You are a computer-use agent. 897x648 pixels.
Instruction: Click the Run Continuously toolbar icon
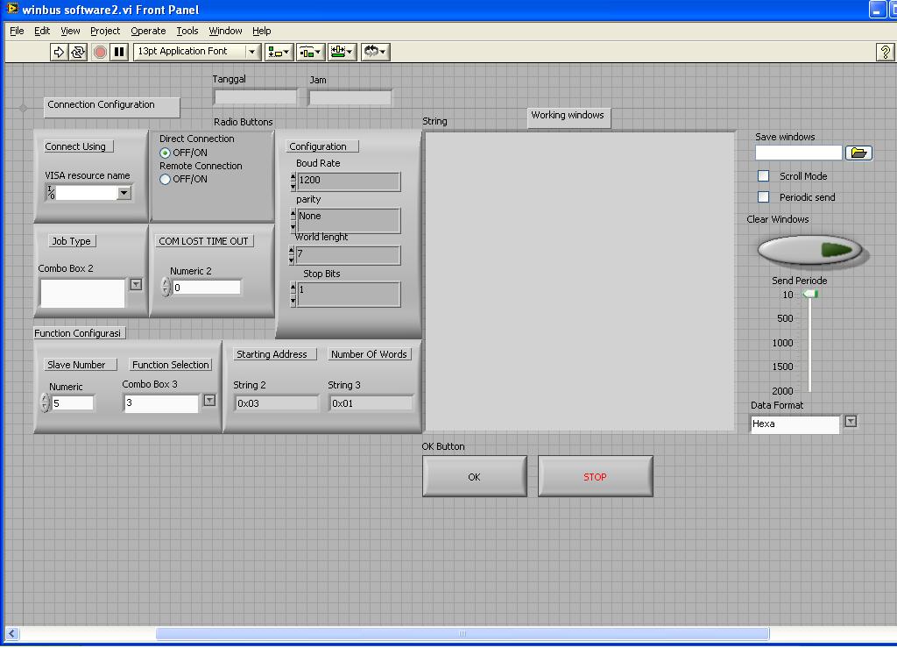point(78,52)
